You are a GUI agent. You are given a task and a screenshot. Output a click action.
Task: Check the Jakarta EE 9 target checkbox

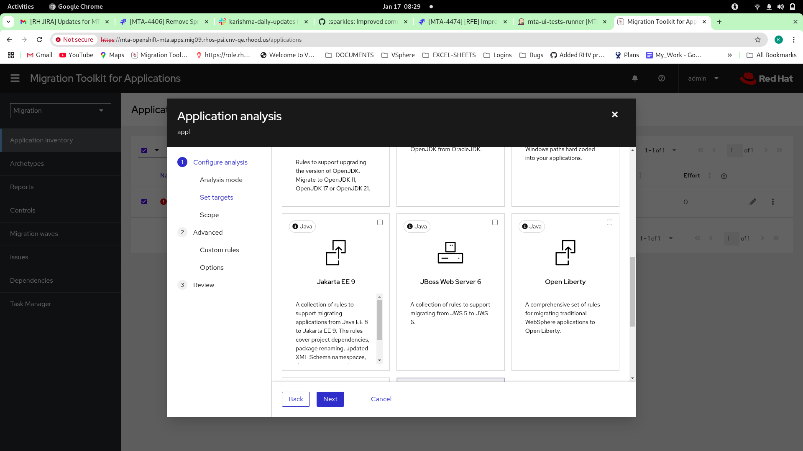pos(380,223)
